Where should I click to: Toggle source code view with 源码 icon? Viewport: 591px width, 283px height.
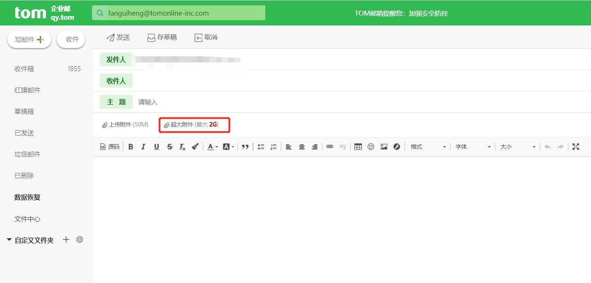click(x=109, y=147)
